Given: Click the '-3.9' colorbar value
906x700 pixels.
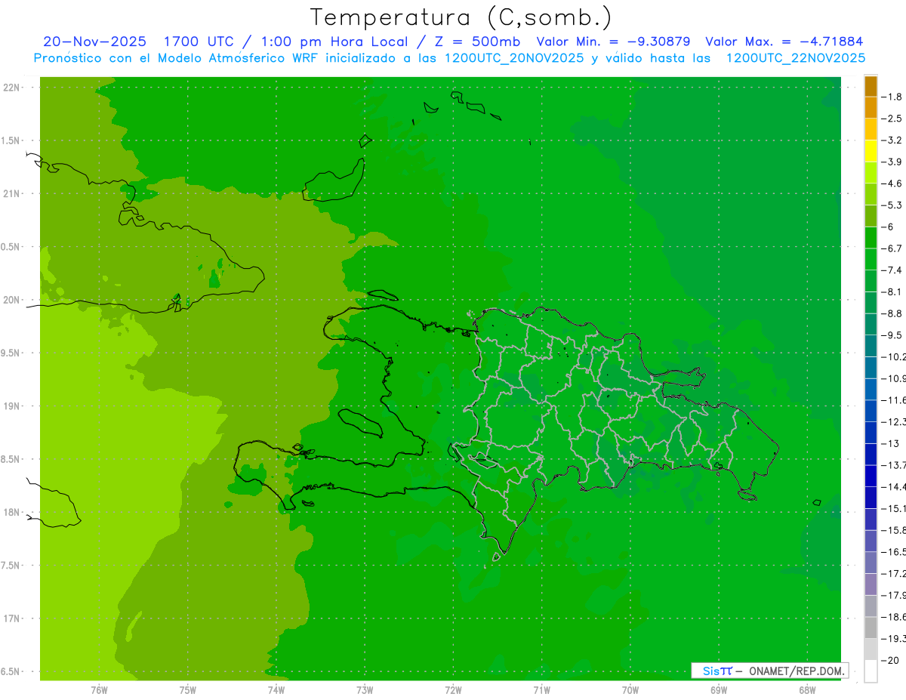Looking at the screenshot, I should 893,162.
